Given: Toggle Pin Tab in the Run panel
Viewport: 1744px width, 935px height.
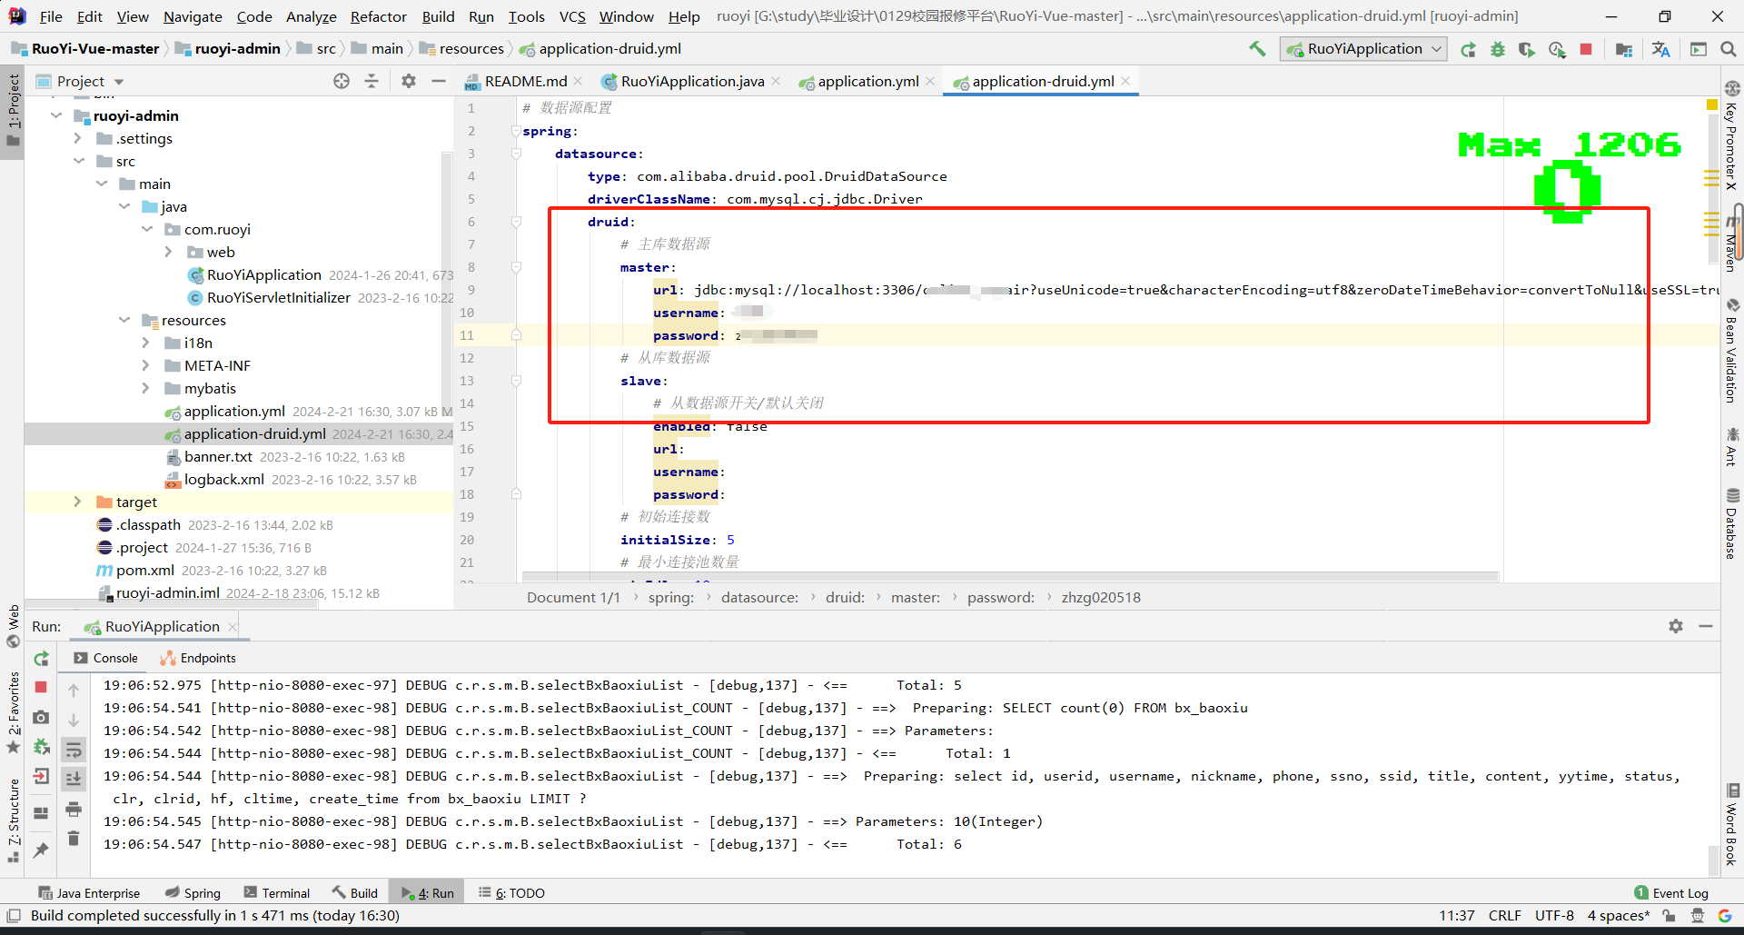Looking at the screenshot, I should coord(41,850).
